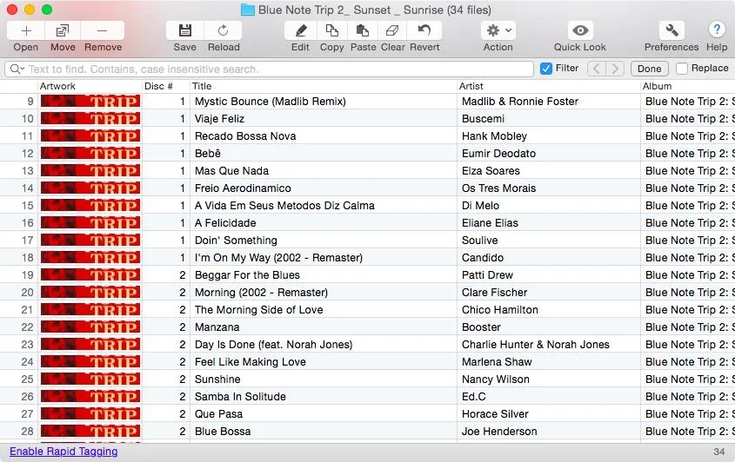Click artist Eliane Elias
The height and width of the screenshot is (462, 735).
click(x=490, y=223)
